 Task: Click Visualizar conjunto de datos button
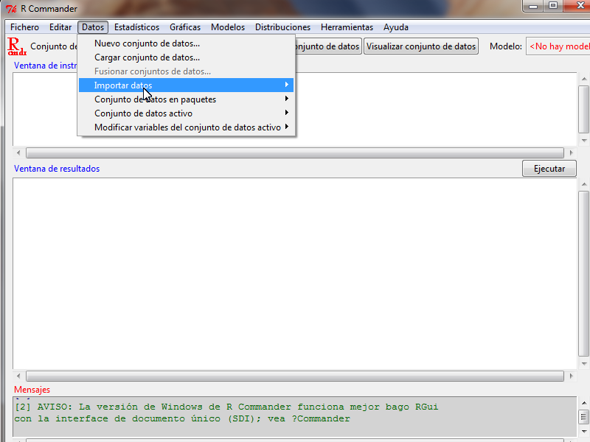click(421, 46)
